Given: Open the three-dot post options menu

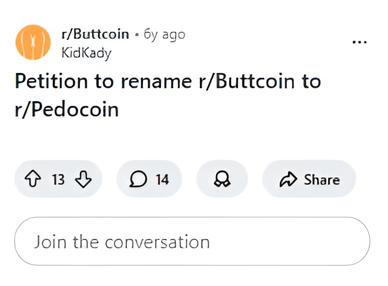Looking at the screenshot, I should pyautogui.click(x=359, y=42).
